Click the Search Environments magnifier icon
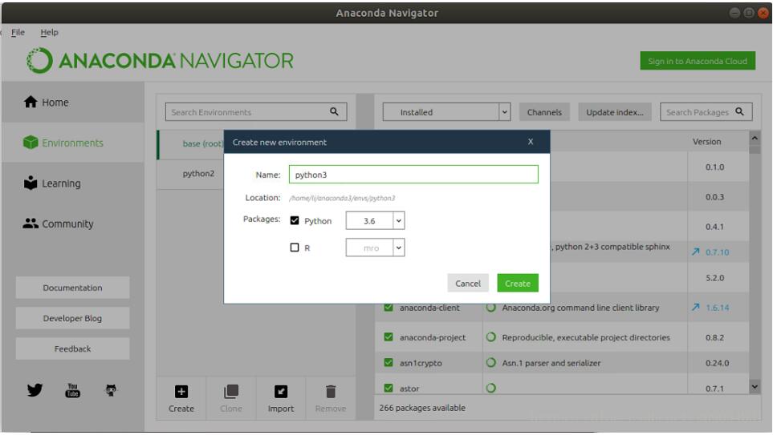 click(x=334, y=111)
